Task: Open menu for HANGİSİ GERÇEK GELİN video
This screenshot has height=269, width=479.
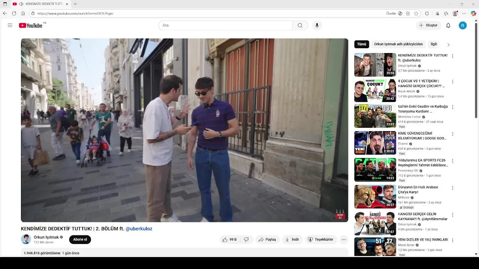Action: [x=452, y=214]
